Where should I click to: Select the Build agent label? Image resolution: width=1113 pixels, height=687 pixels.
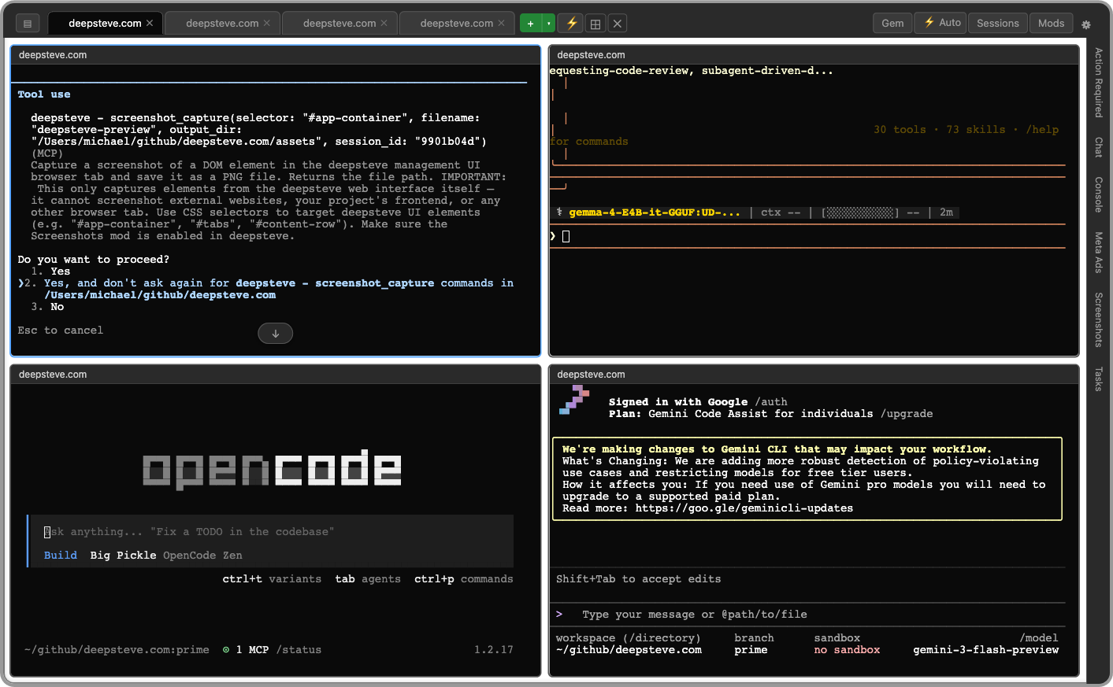[61, 556]
